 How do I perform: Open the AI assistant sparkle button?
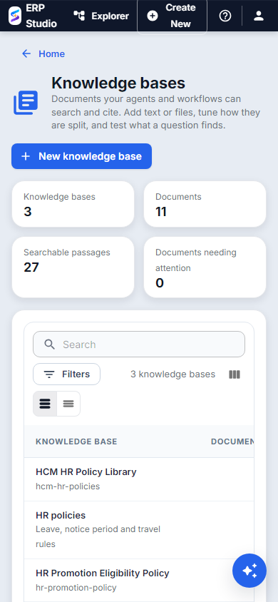pos(249,571)
